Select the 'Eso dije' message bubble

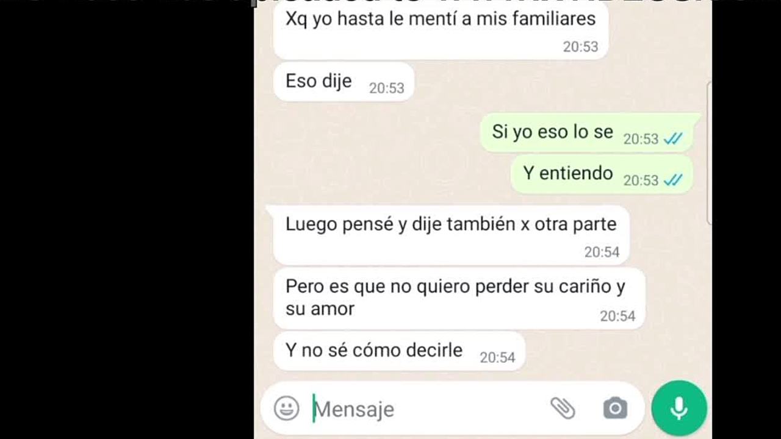point(344,82)
